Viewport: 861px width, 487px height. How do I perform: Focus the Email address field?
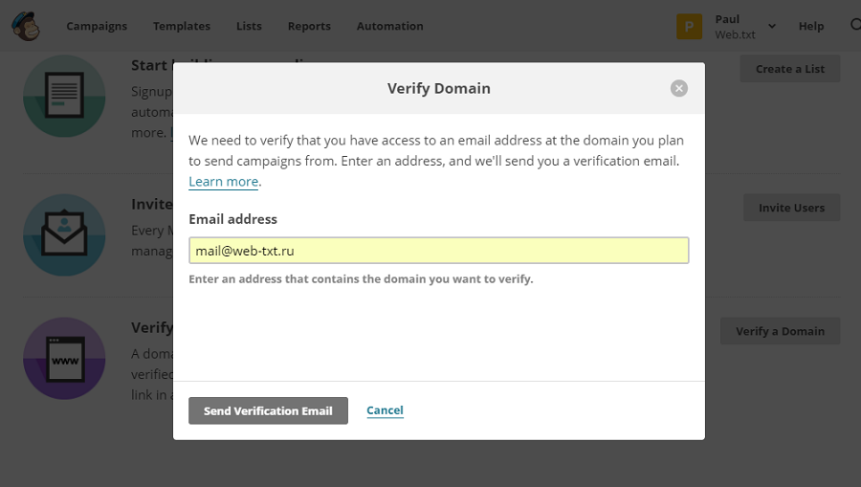(x=438, y=251)
